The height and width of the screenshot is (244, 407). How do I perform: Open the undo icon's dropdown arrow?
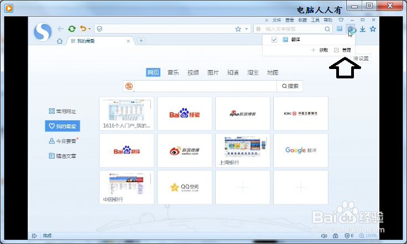[90, 29]
